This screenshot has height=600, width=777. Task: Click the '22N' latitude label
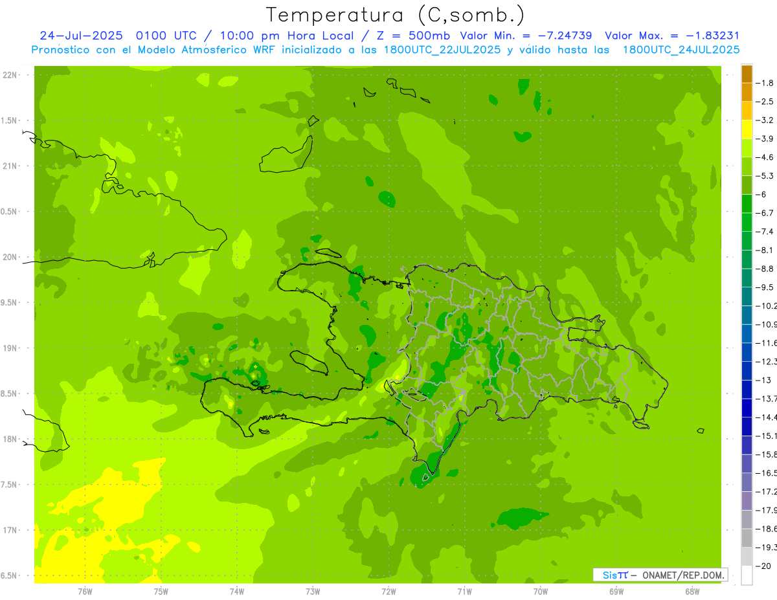coord(10,75)
